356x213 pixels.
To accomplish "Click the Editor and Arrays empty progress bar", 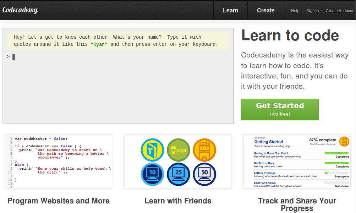I will [337, 183].
